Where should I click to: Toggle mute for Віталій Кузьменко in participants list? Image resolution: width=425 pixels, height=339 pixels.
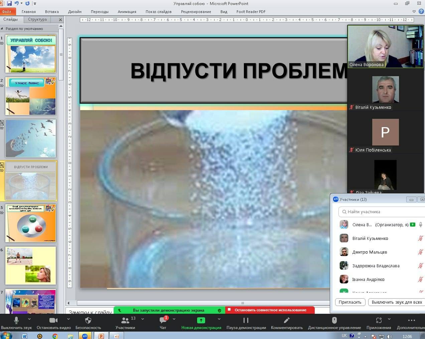pos(420,238)
